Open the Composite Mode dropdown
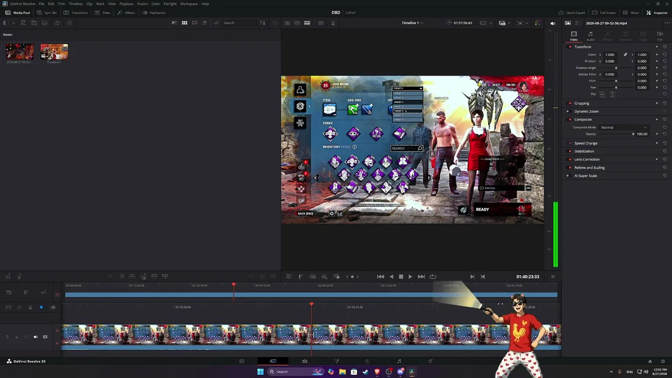 click(x=624, y=128)
